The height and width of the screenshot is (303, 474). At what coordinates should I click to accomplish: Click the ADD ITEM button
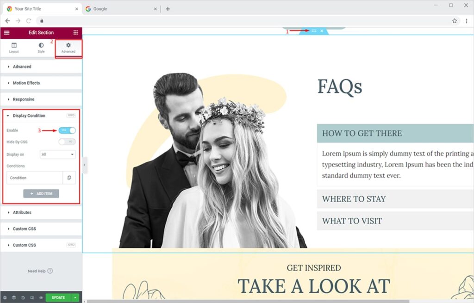click(x=41, y=194)
